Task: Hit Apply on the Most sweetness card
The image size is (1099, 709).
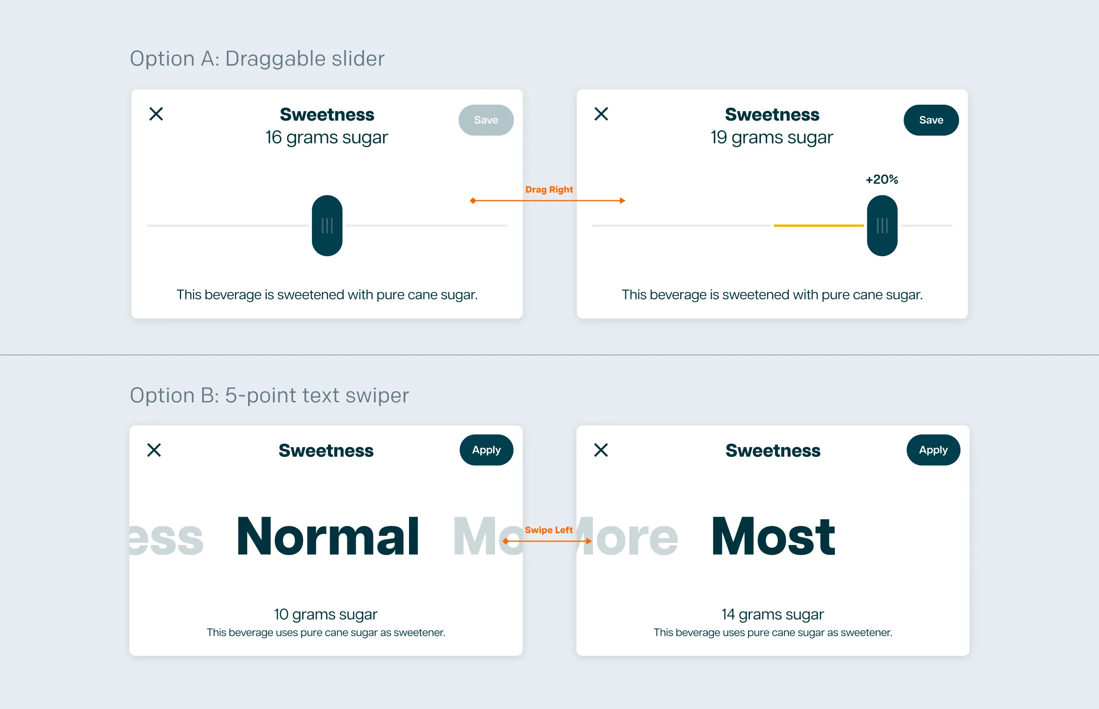Action: click(x=933, y=450)
